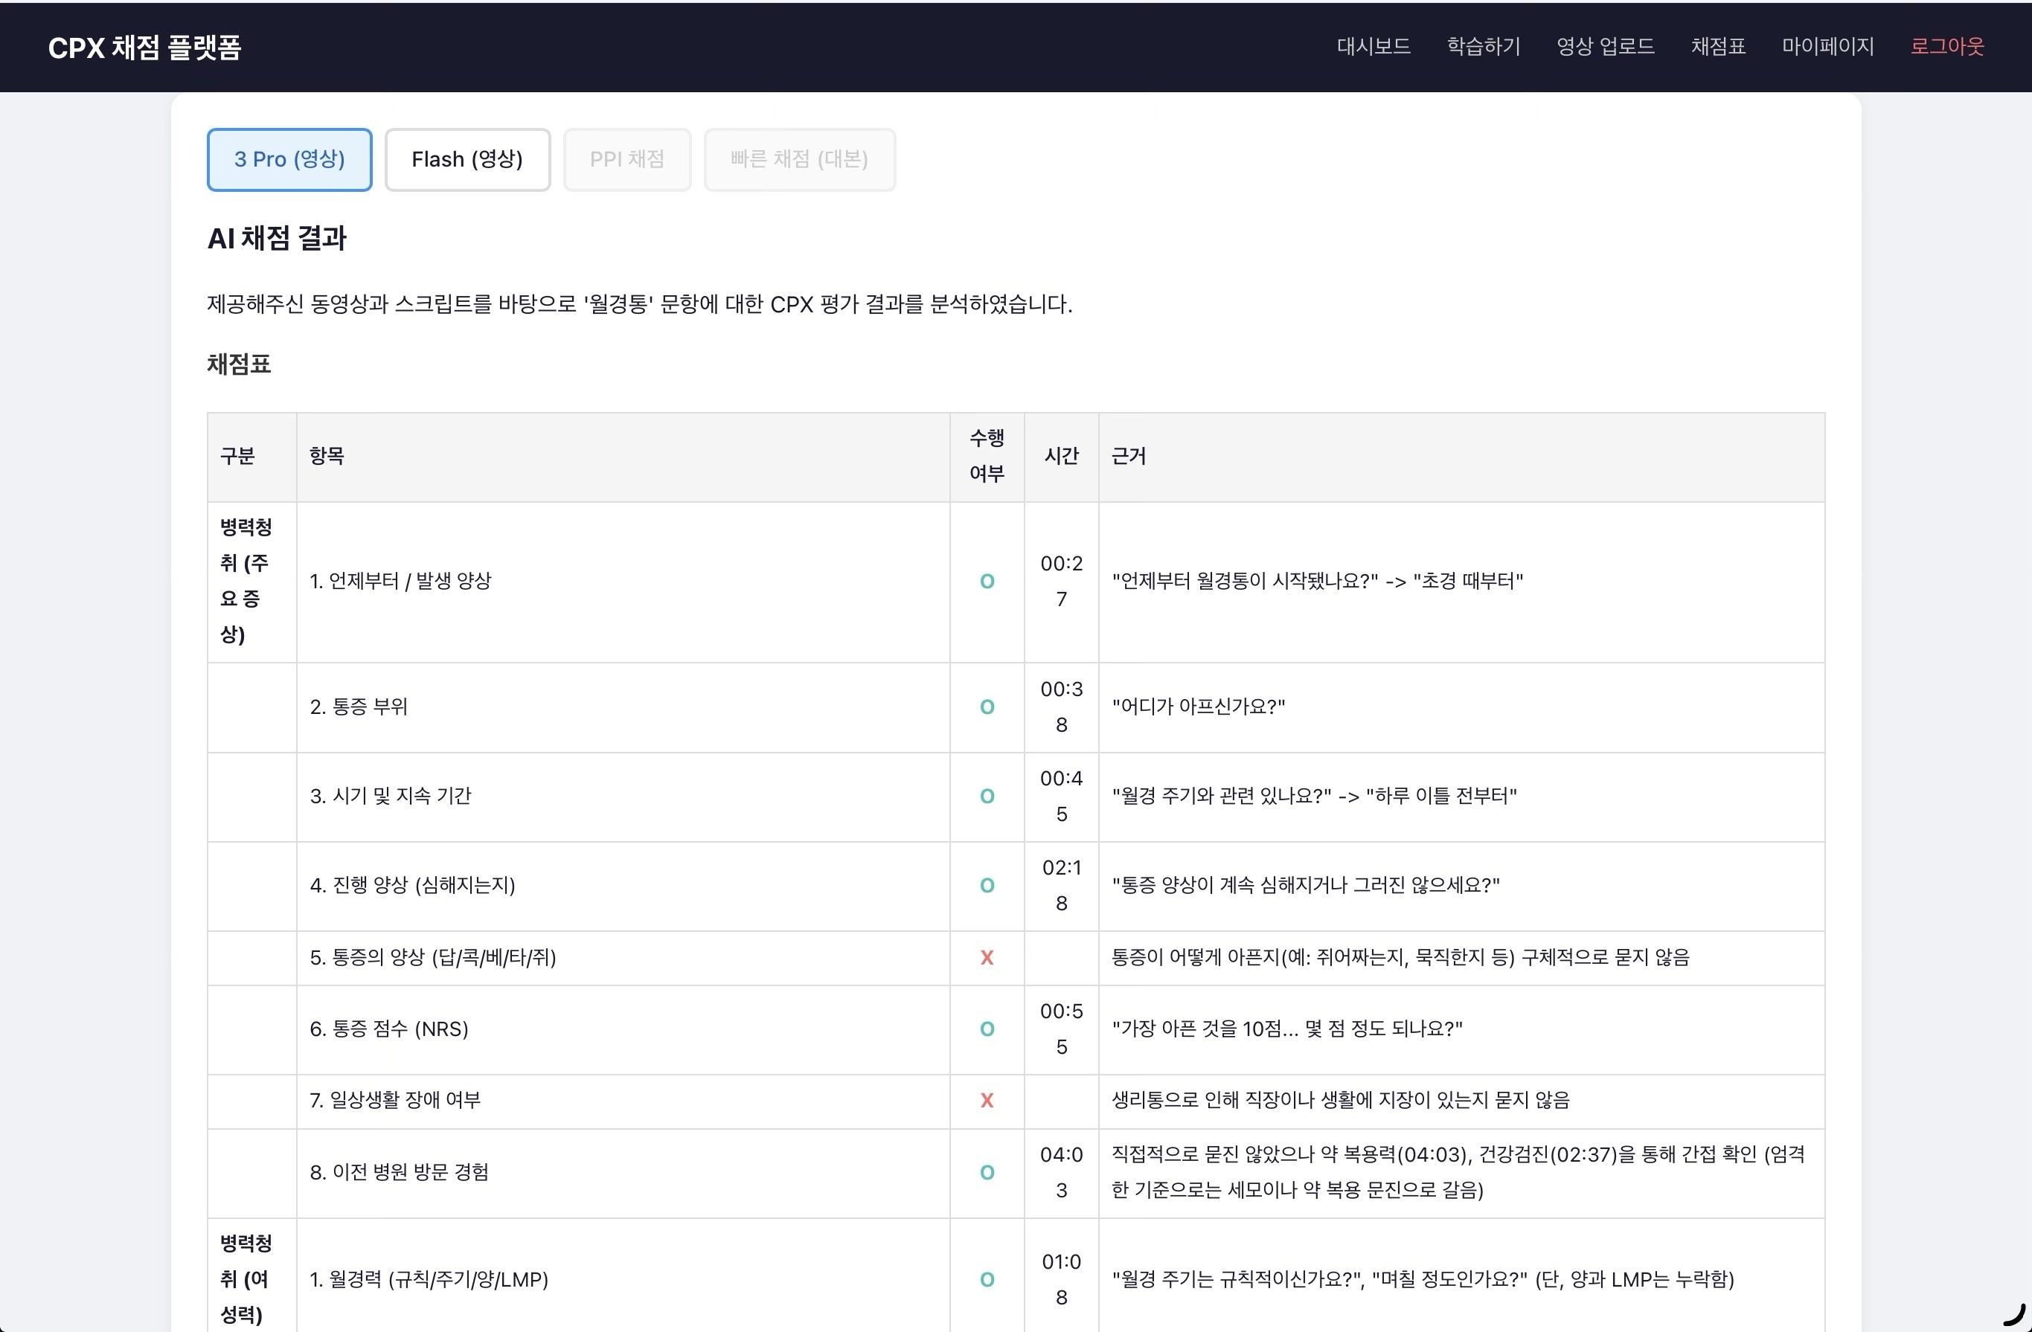Click the CPX 채점 플랫폼 logo title
The image size is (2032, 1332).
[144, 47]
